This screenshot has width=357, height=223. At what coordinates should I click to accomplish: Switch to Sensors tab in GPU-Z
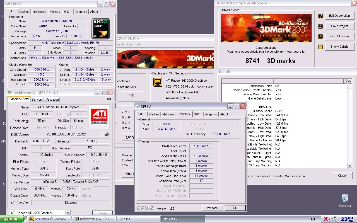[x=37, y=100]
